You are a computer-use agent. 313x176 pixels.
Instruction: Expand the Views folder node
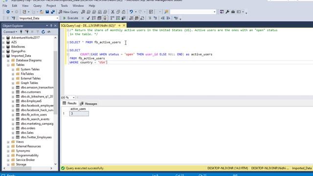[8, 142]
